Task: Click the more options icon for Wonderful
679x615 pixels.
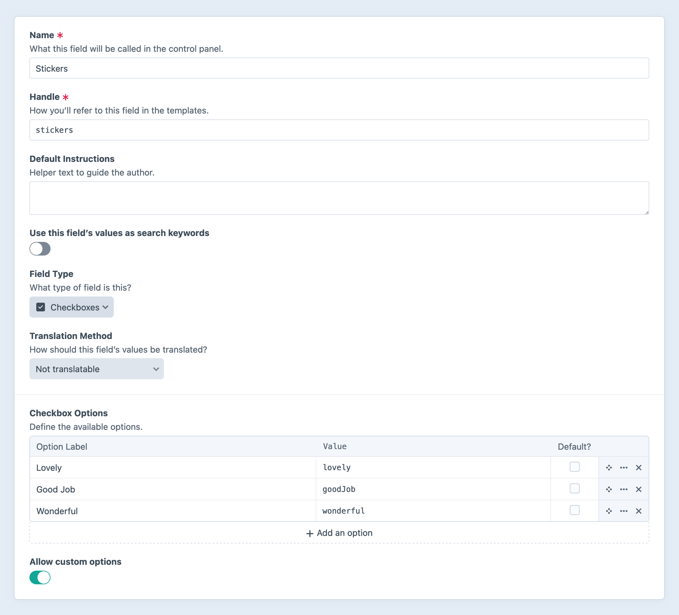Action: (x=624, y=510)
